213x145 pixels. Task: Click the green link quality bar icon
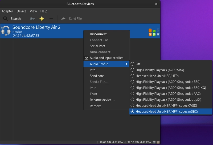click(154, 31)
